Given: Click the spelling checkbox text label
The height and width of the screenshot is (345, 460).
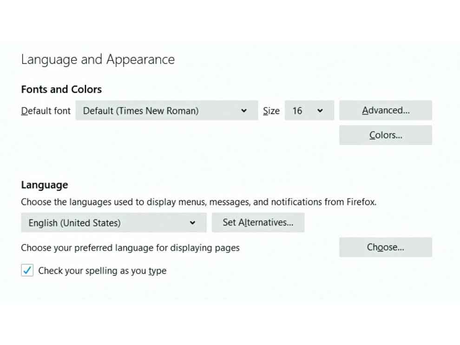Looking at the screenshot, I should click(x=102, y=271).
